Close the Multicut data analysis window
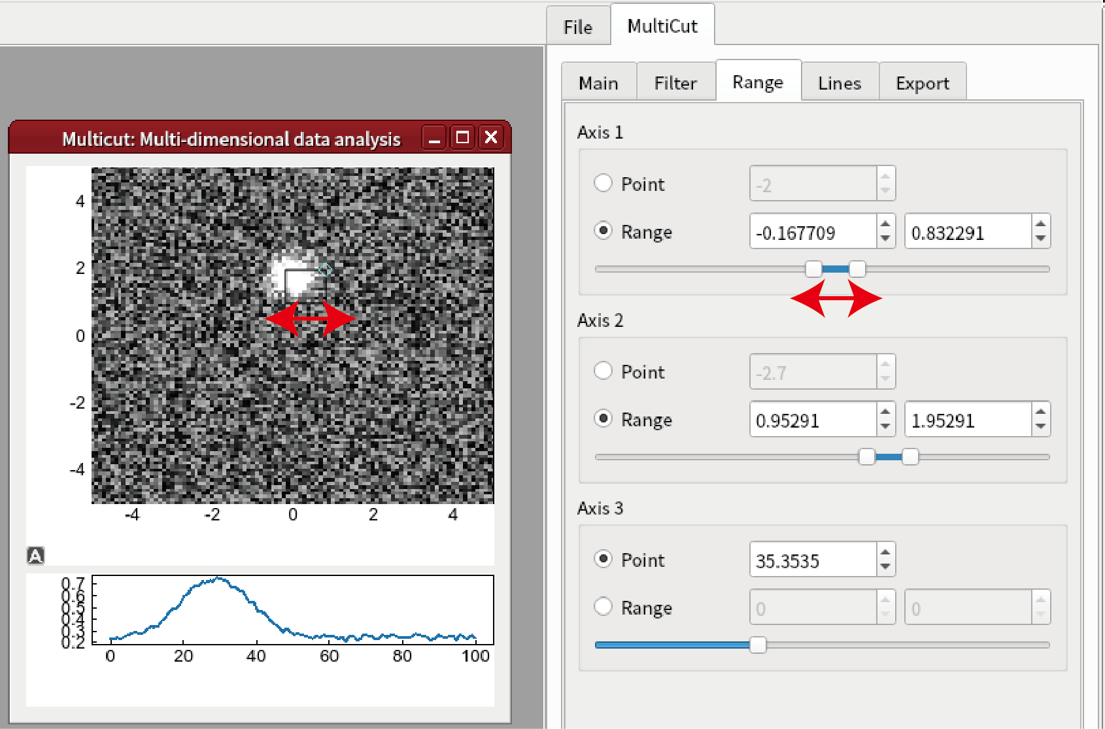 492,138
